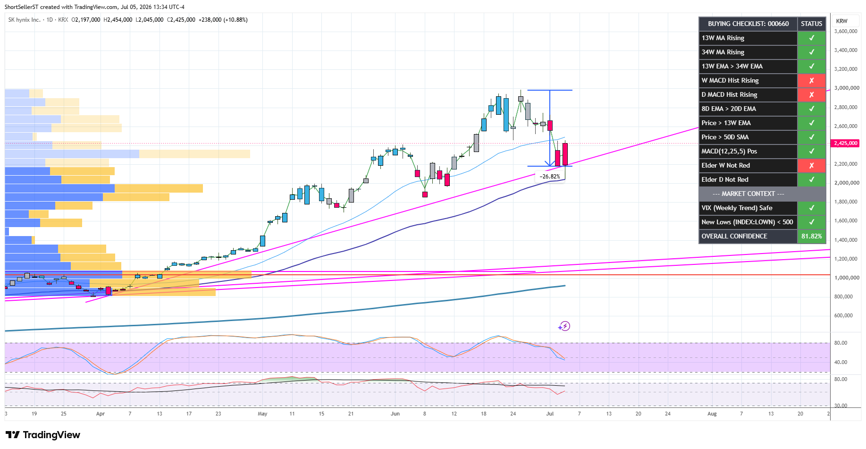The height and width of the screenshot is (449, 866).
Task: Click the MARKET CONTEXT section divider row
Action: [x=763, y=194]
